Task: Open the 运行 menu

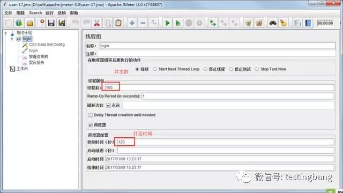Action: (49, 13)
